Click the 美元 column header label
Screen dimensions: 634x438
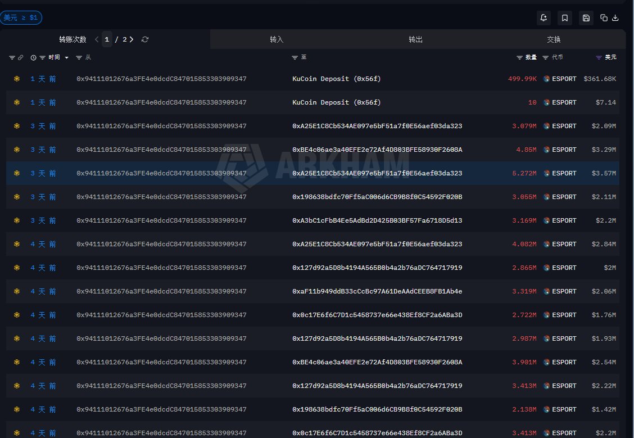tap(610, 57)
